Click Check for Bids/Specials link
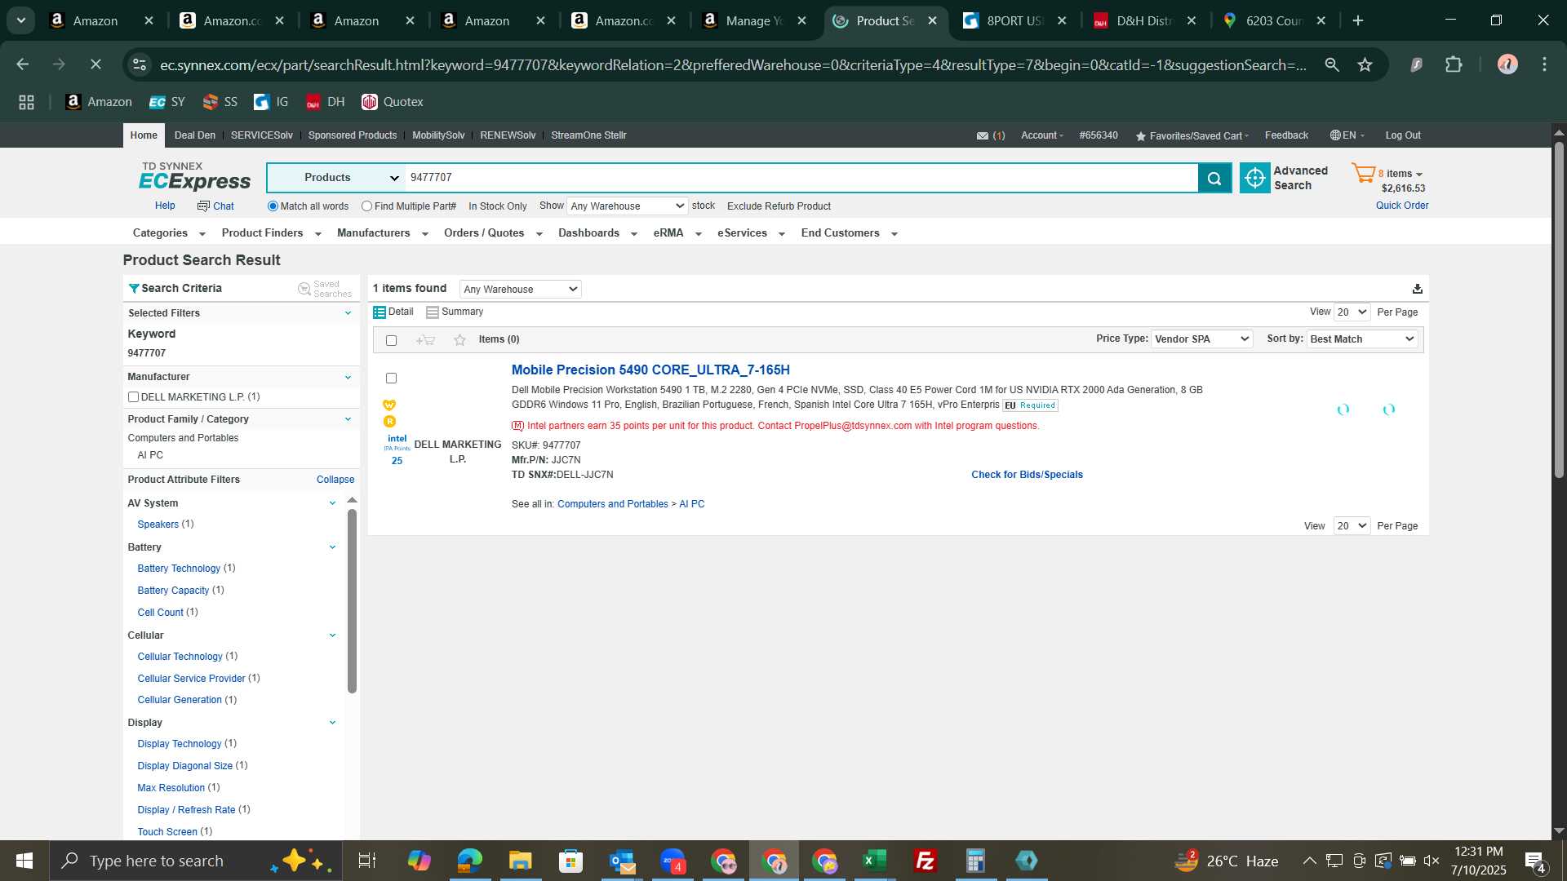 click(x=1027, y=475)
